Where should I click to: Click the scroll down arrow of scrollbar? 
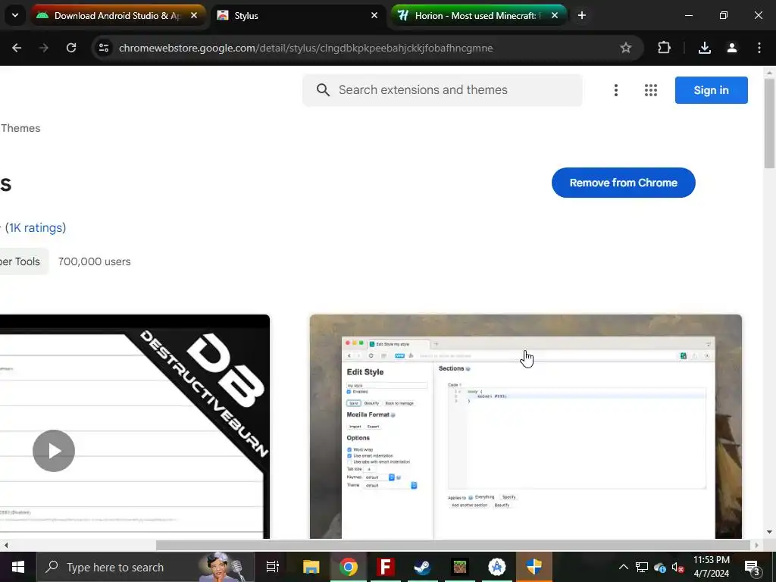pyautogui.click(x=769, y=533)
